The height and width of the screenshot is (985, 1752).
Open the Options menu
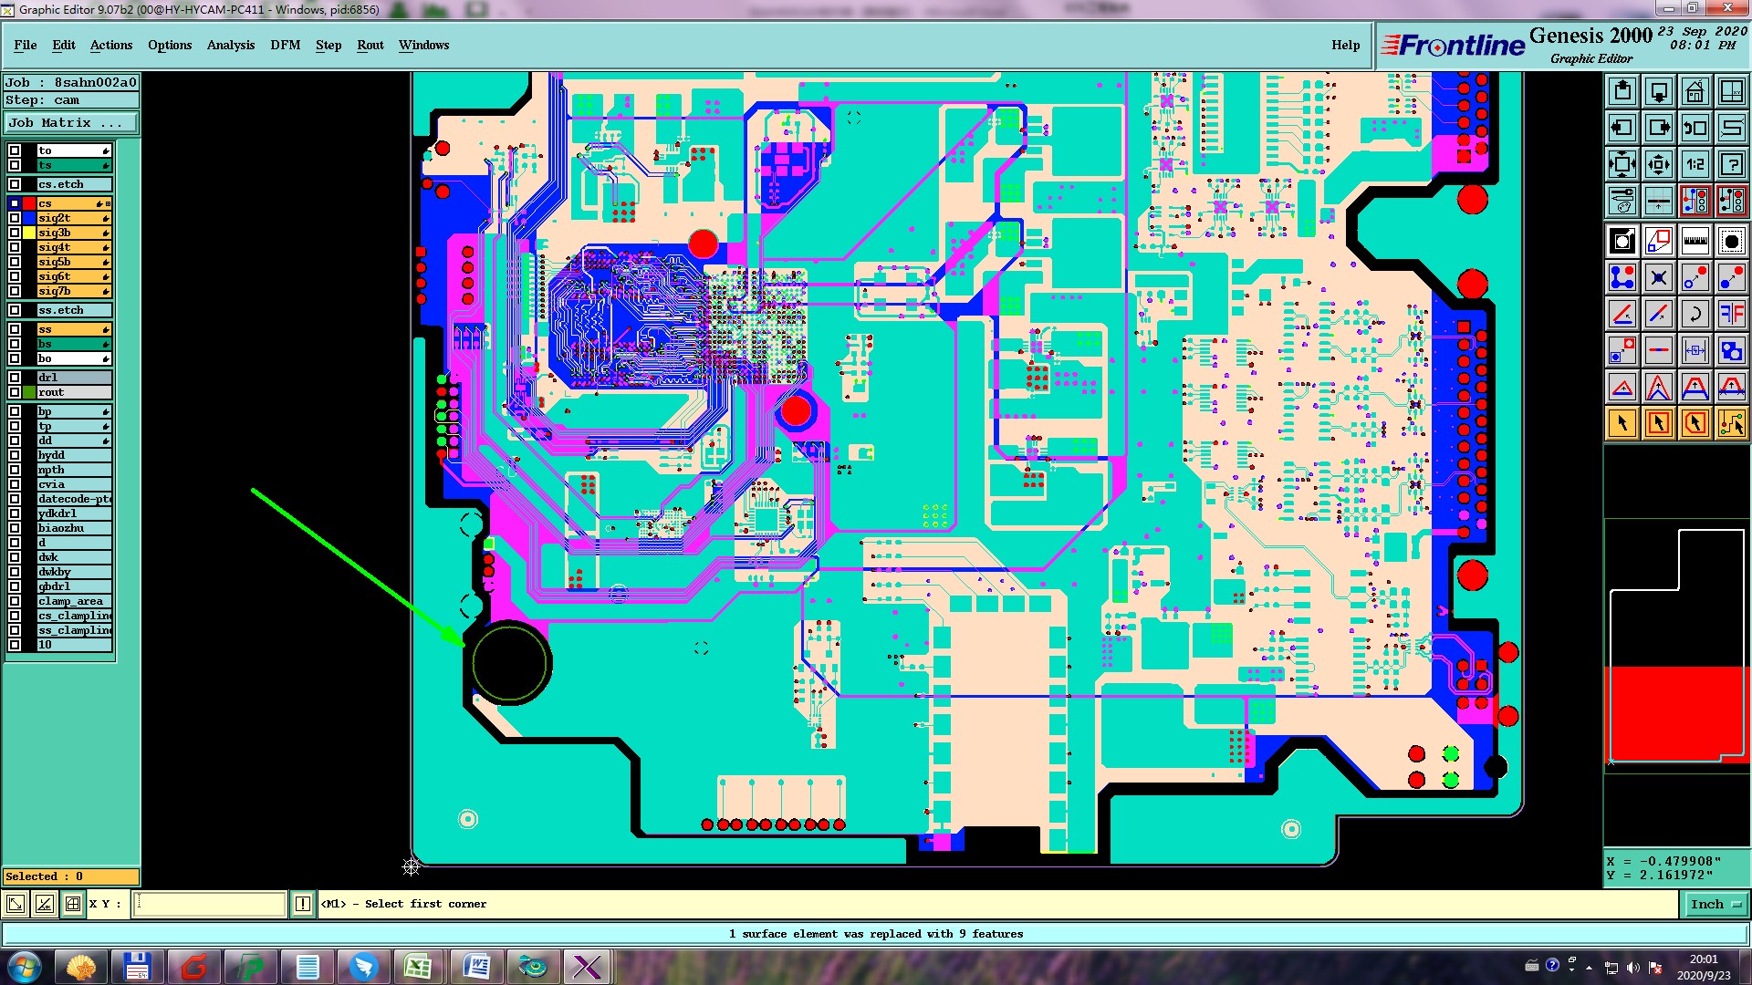click(x=170, y=45)
